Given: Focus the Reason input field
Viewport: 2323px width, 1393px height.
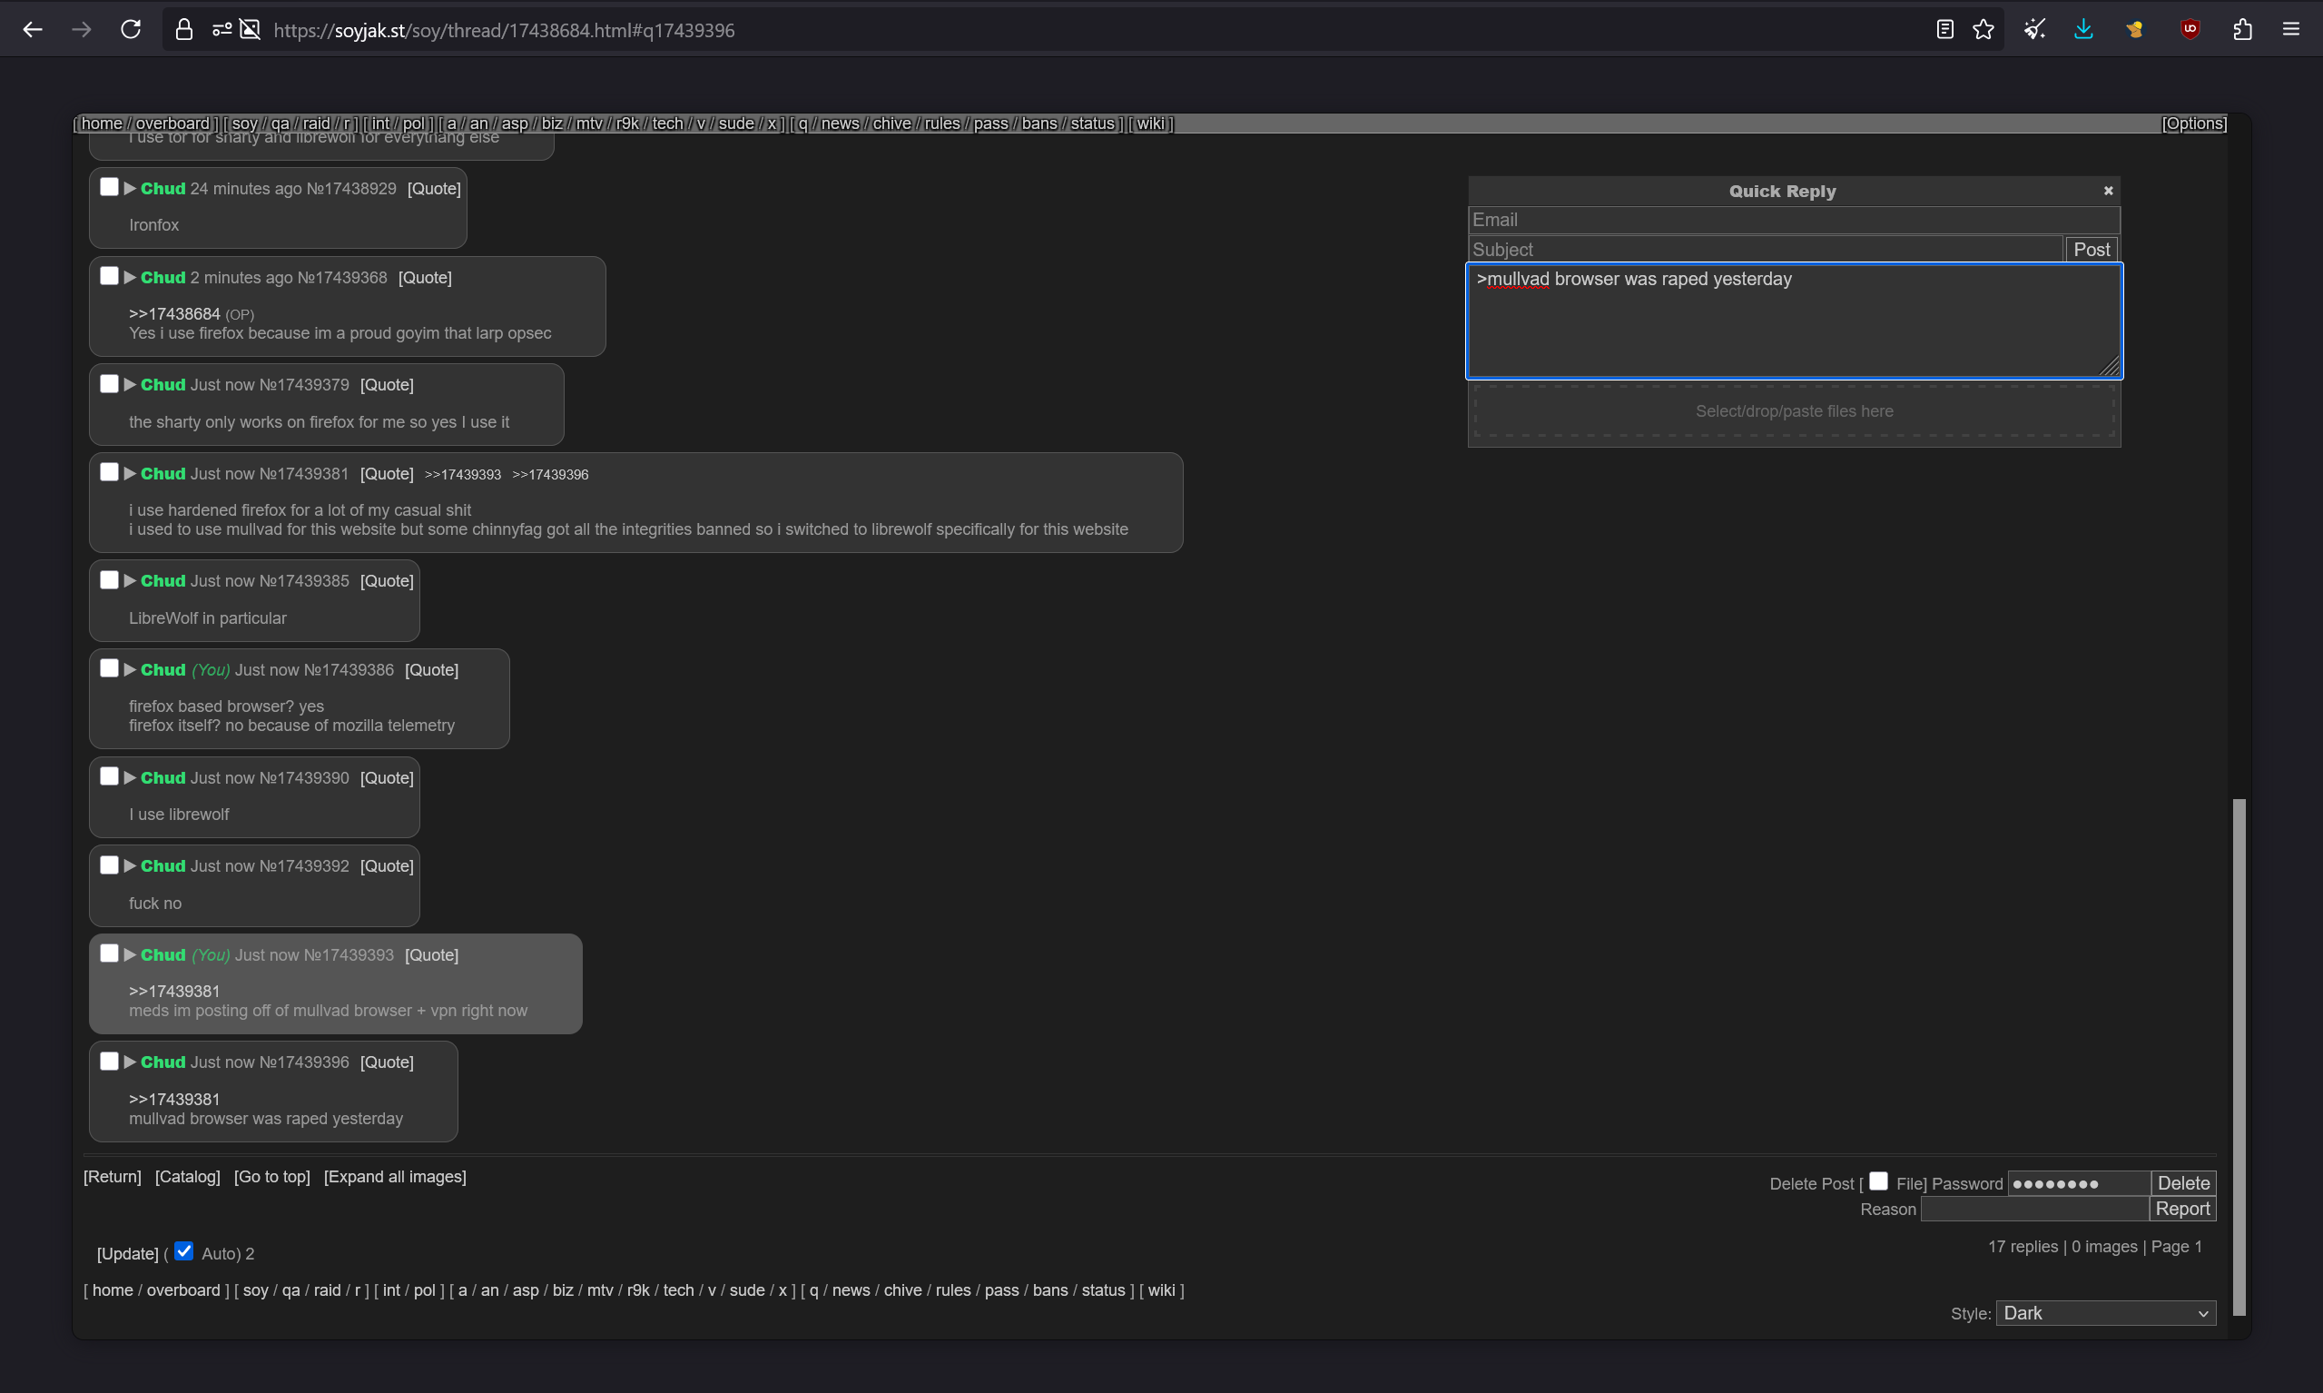Looking at the screenshot, I should 2034,1209.
